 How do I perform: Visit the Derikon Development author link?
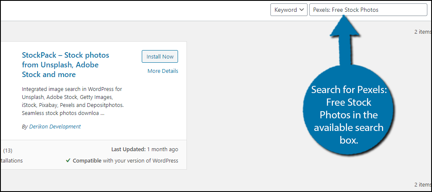click(55, 127)
